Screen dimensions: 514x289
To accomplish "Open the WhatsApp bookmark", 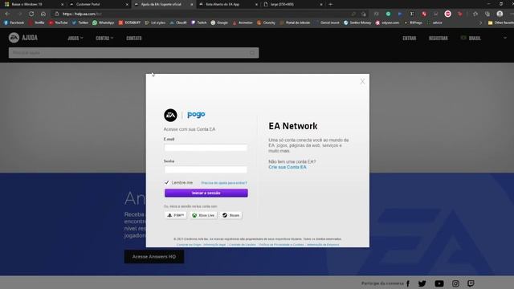I will (x=104, y=22).
